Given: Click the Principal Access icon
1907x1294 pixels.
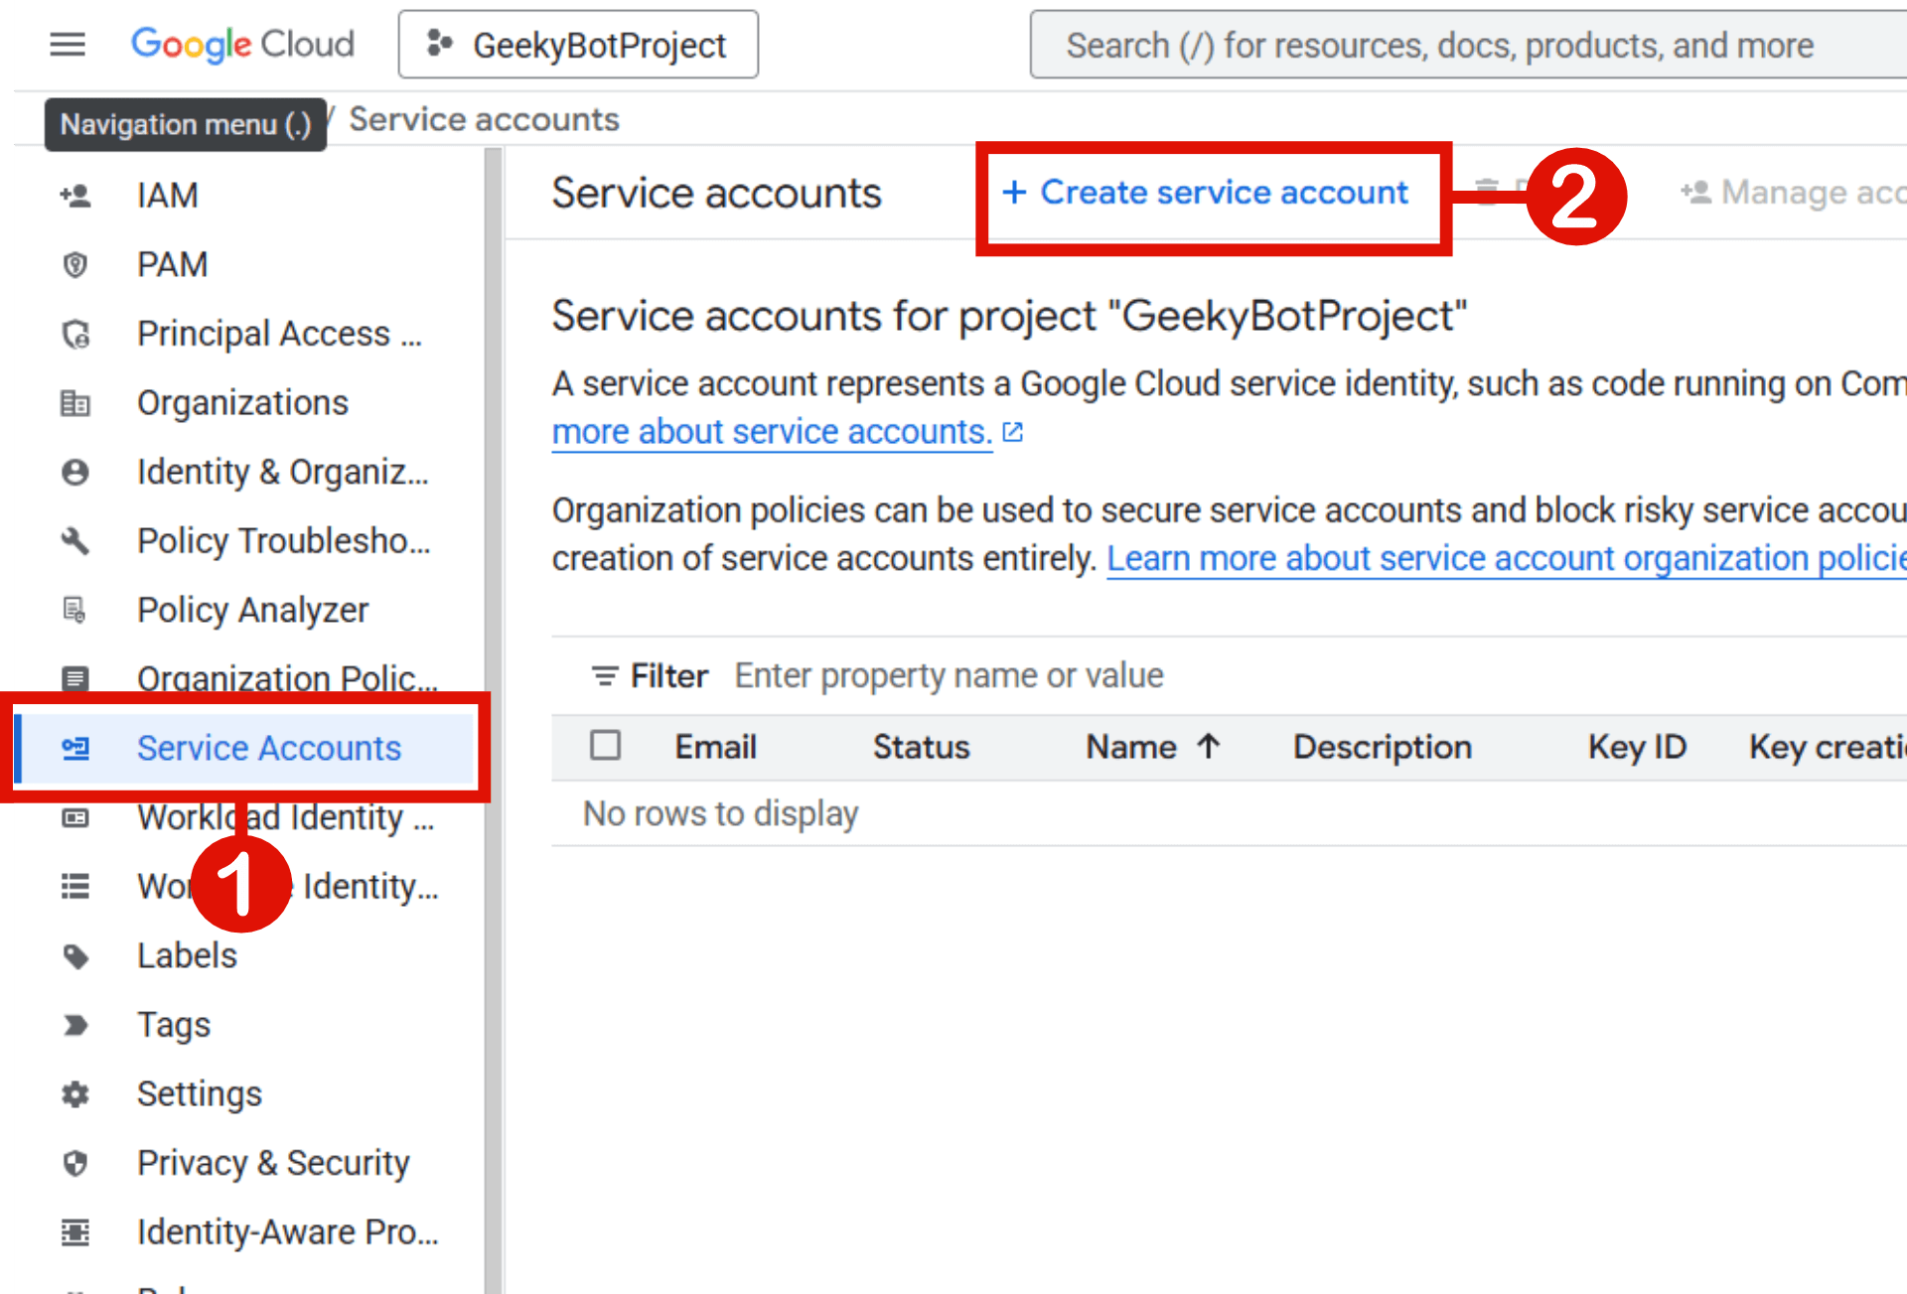Looking at the screenshot, I should point(75,334).
